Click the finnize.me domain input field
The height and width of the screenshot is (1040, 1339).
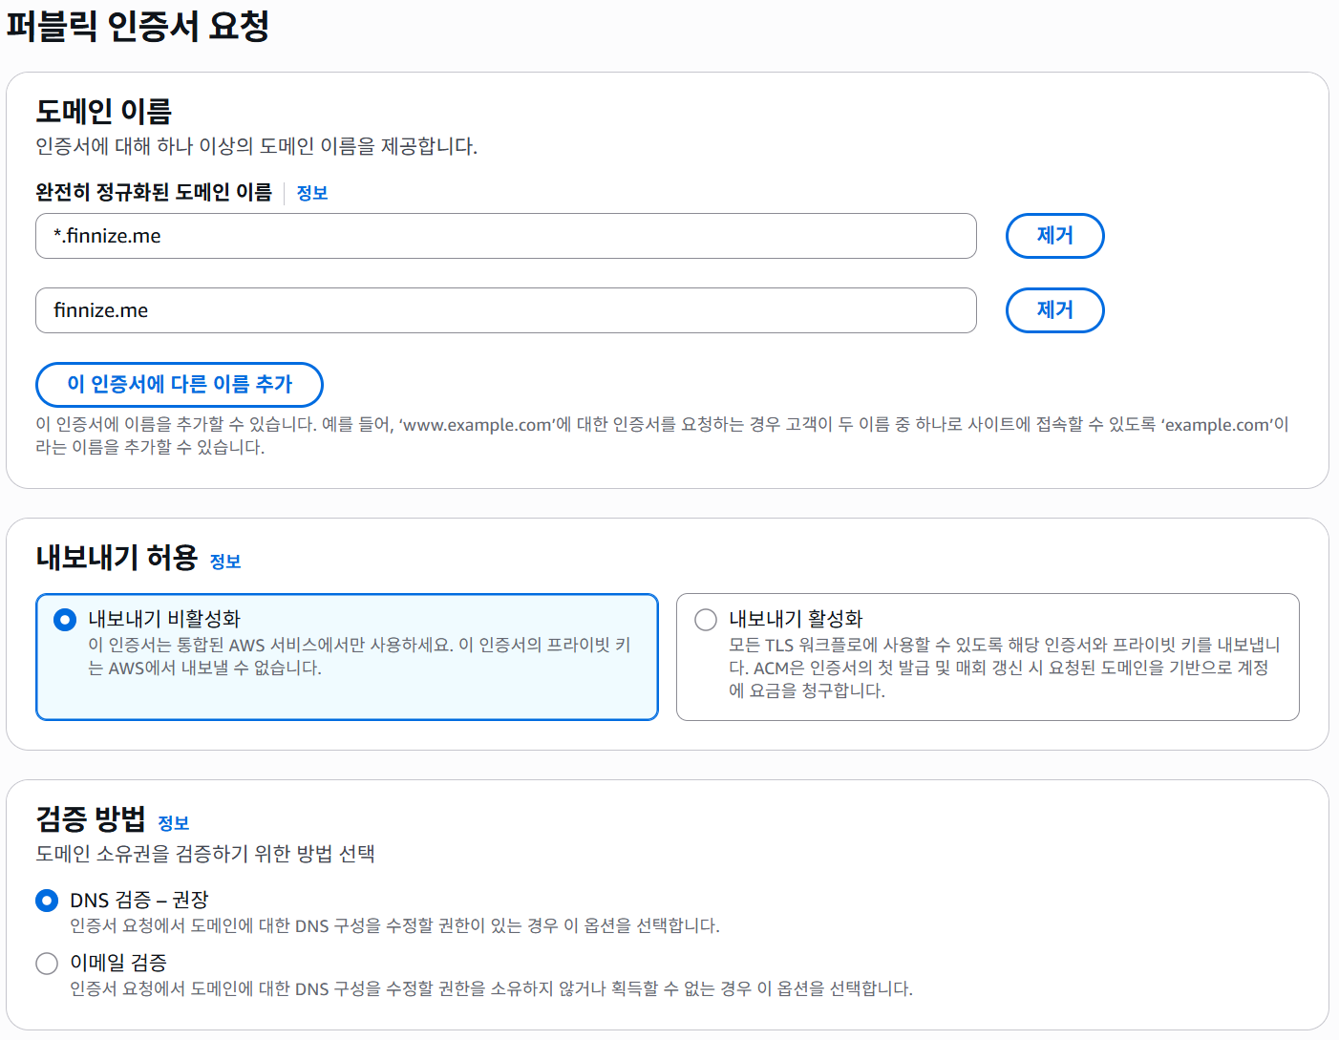[505, 310]
